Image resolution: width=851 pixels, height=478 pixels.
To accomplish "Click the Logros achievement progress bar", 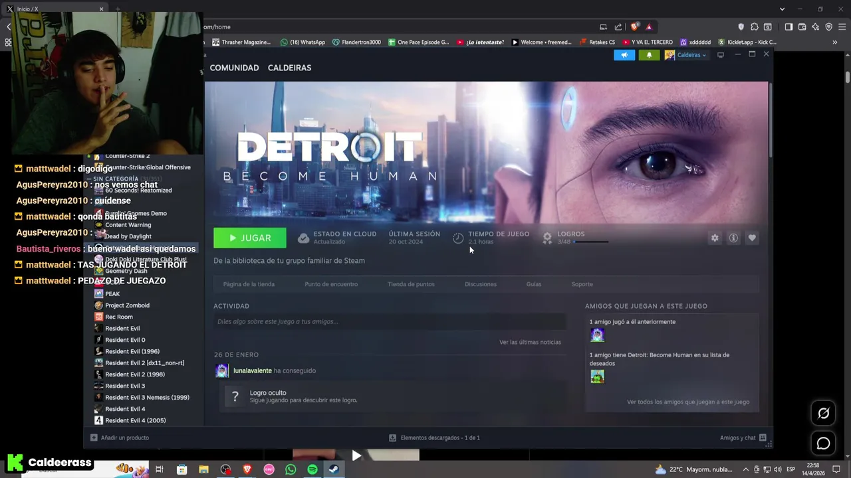I will tap(591, 242).
